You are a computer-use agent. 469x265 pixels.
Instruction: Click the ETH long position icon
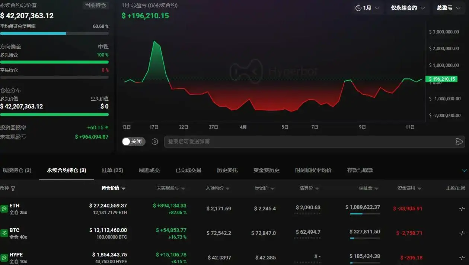click(4, 209)
